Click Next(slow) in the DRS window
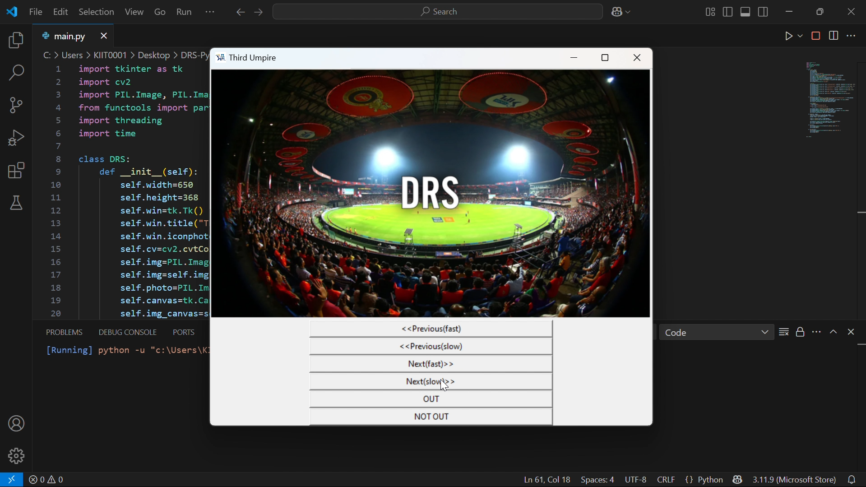Image resolution: width=866 pixels, height=487 pixels. pos(431,381)
